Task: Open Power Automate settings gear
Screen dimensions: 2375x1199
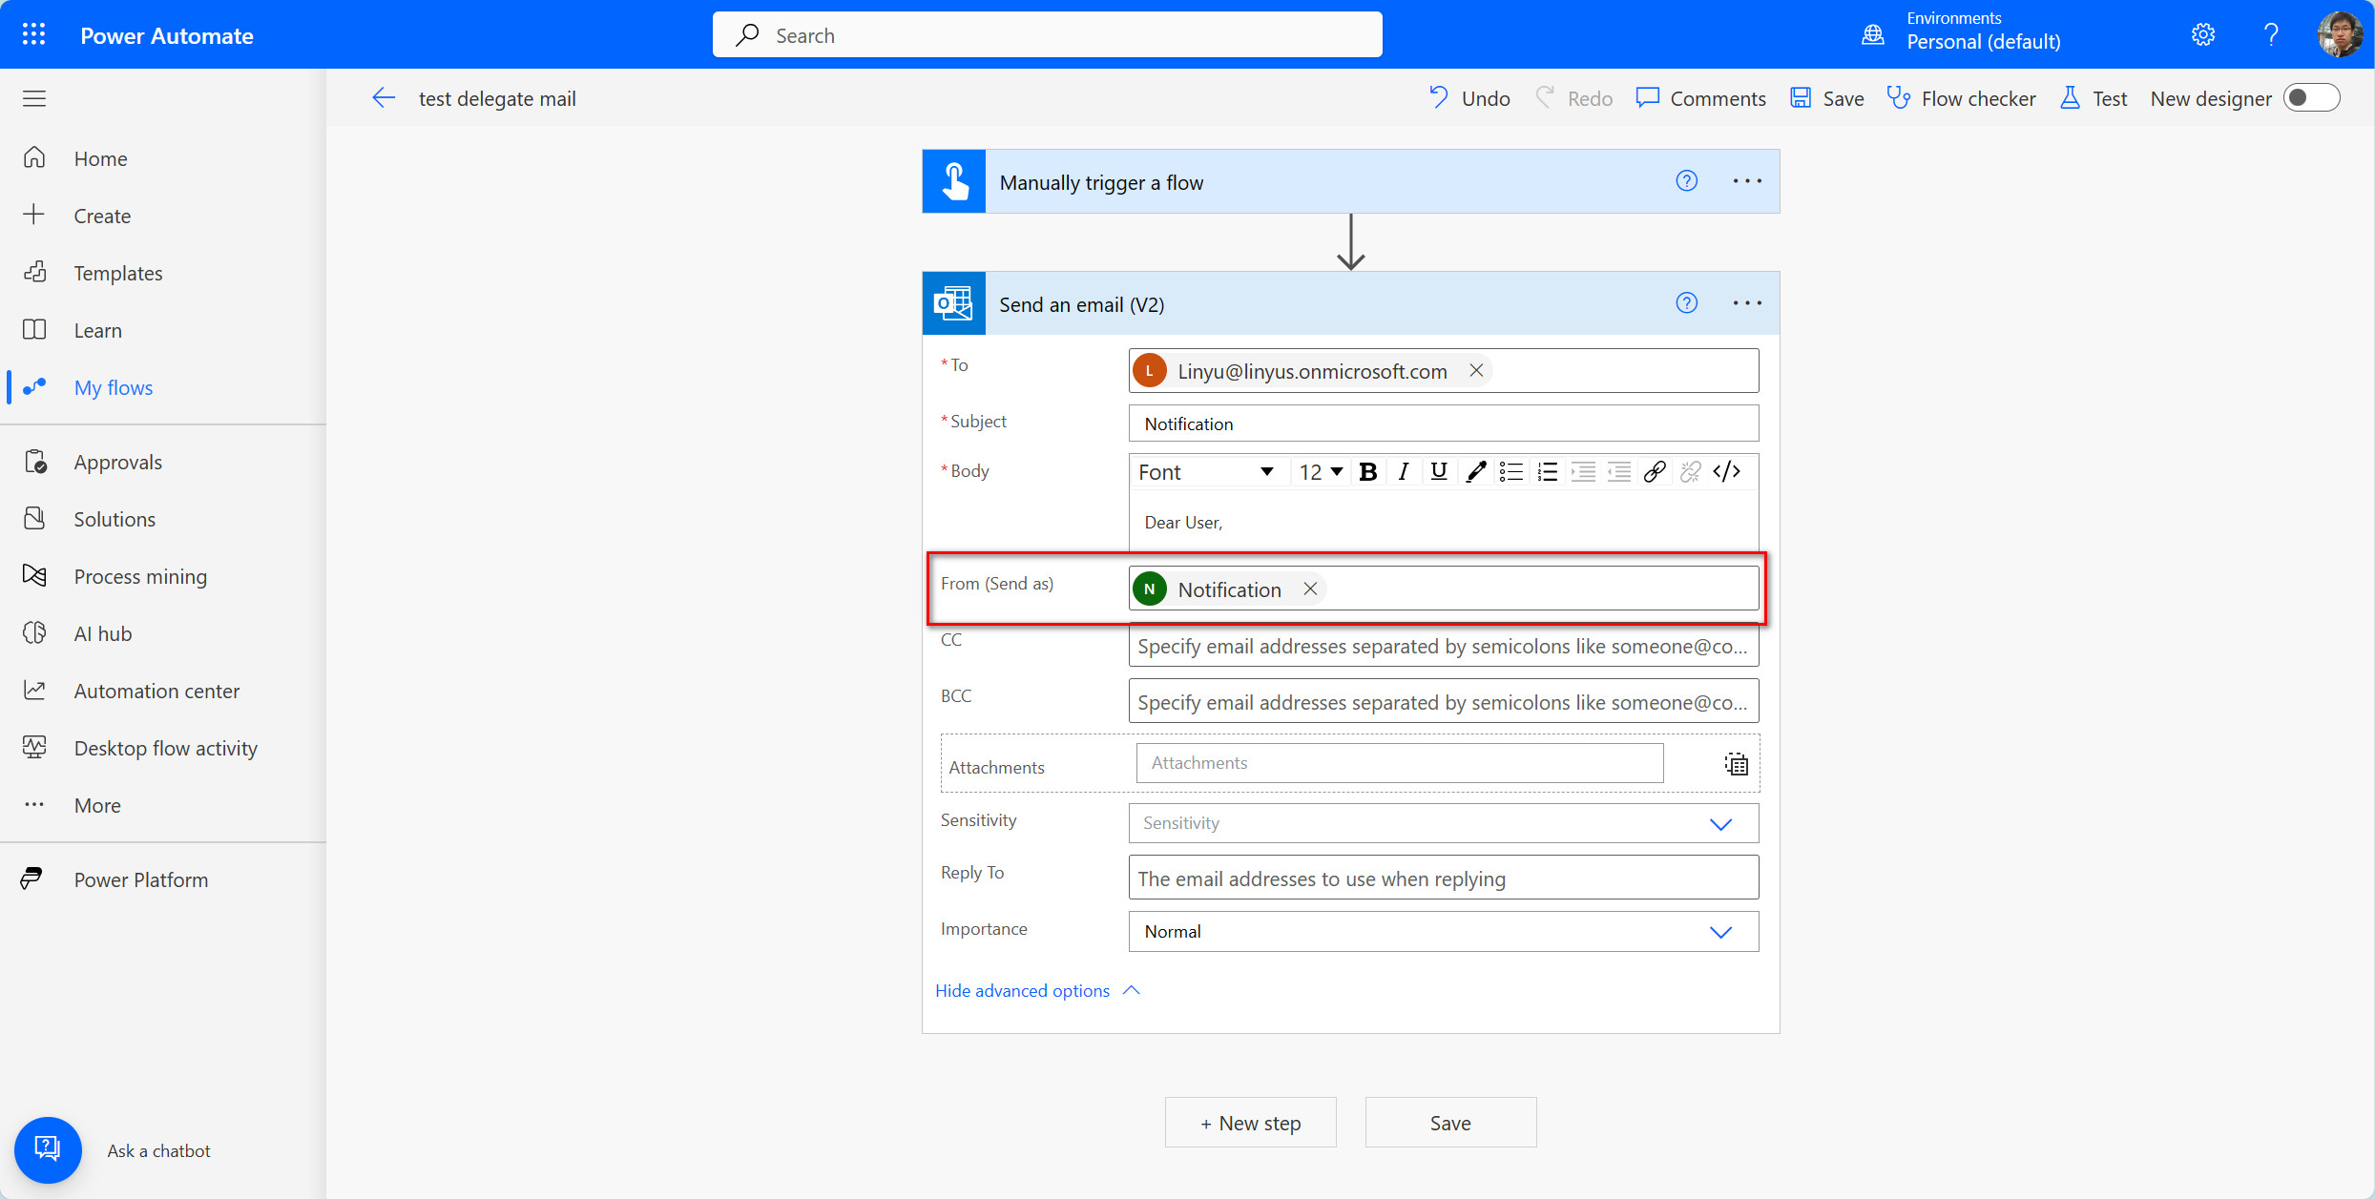Action: [2202, 33]
